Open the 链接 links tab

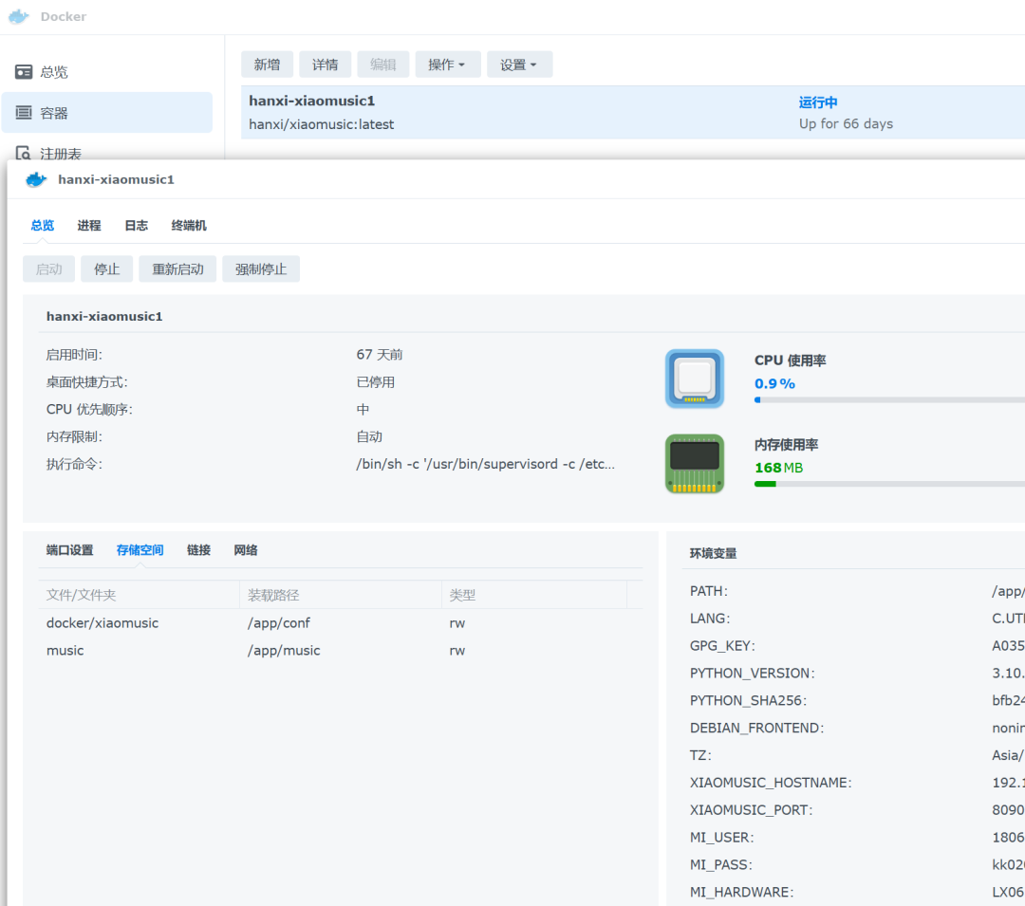click(x=198, y=550)
